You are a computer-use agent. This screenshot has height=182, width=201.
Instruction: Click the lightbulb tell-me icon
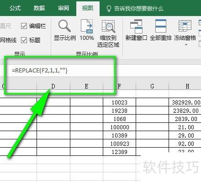(109, 9)
